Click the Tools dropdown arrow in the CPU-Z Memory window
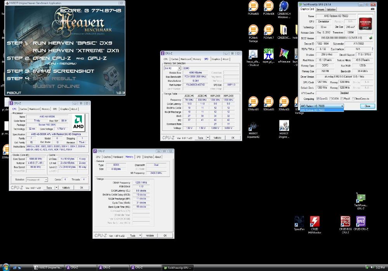Screen dimensions: 388x271 pos(140,235)
